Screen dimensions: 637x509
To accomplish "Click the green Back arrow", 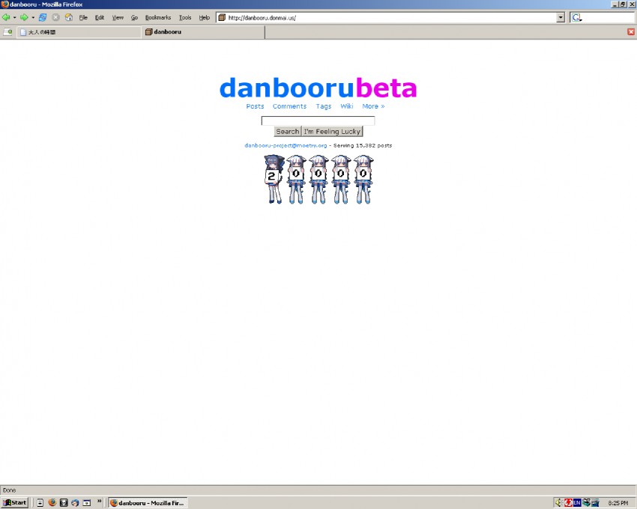I will point(6,17).
